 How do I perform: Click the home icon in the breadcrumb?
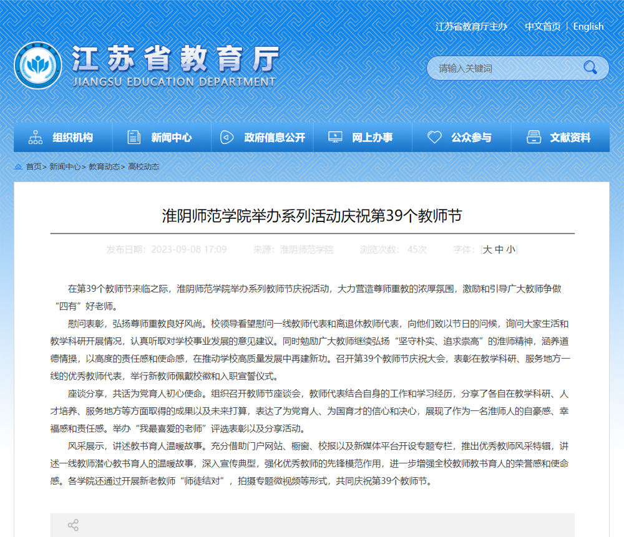coord(18,167)
